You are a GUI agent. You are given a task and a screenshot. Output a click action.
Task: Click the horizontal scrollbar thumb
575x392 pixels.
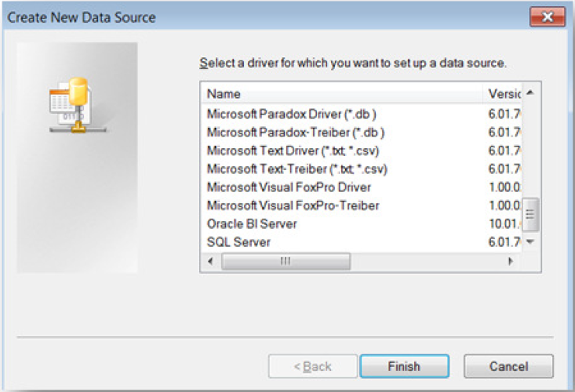click(286, 261)
